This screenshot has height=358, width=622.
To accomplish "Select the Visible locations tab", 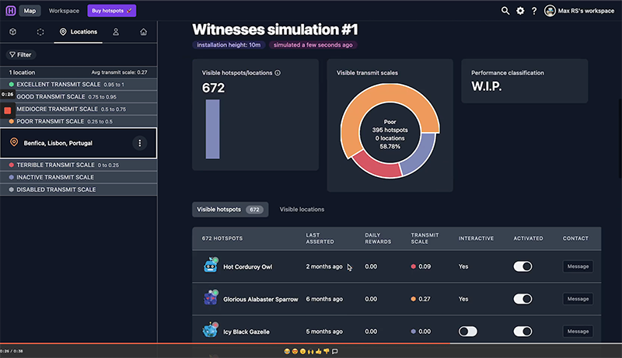I will pos(302,210).
